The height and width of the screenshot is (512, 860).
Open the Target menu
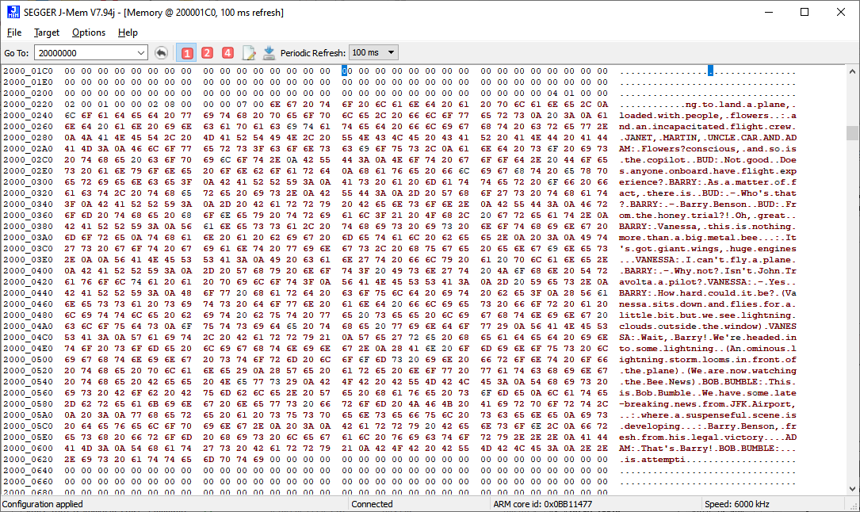47,32
